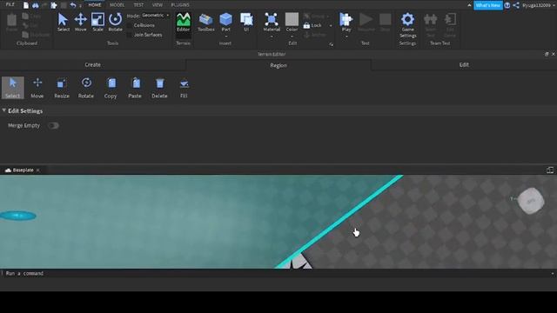Insert a new Part
557x313 pixels.
(x=225, y=22)
